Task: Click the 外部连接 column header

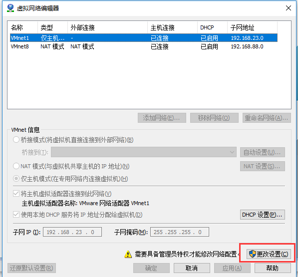Action: tap(107, 27)
